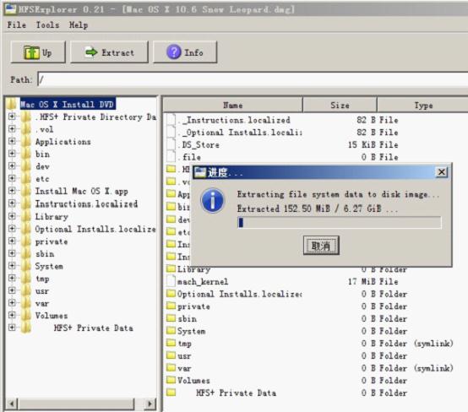
Task: Sort by the Size column header
Action: coord(340,105)
